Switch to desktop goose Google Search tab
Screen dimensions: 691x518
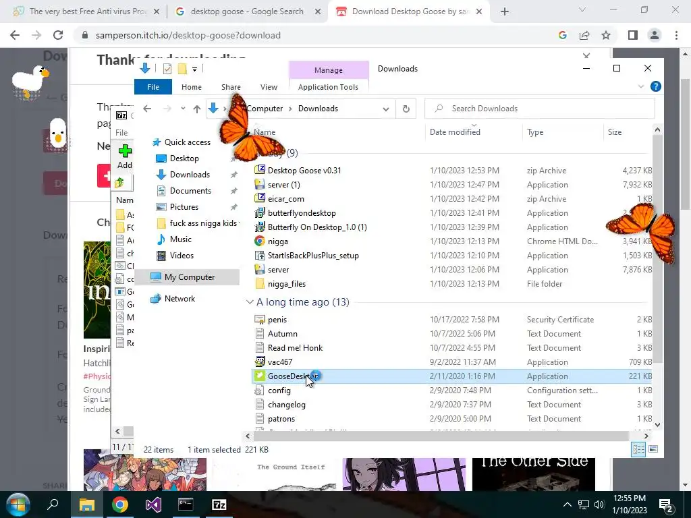tap(247, 11)
